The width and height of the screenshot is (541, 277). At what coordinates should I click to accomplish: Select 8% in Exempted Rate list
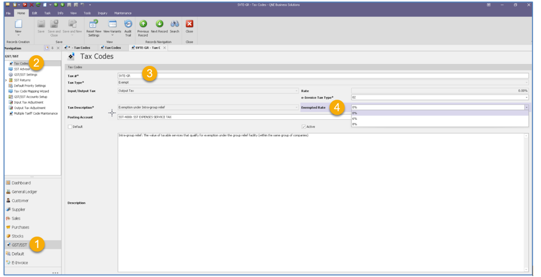click(x=439, y=124)
